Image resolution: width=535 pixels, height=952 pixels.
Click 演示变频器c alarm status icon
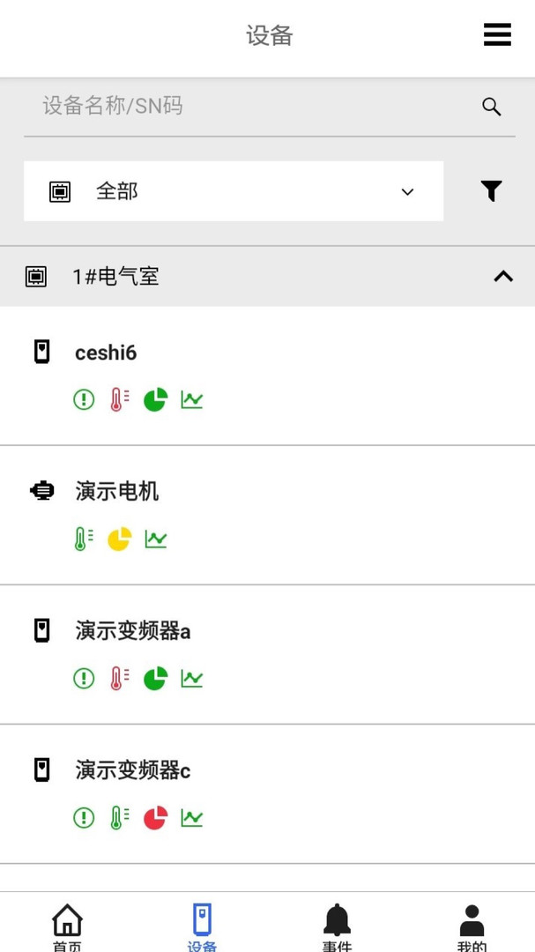click(84, 817)
